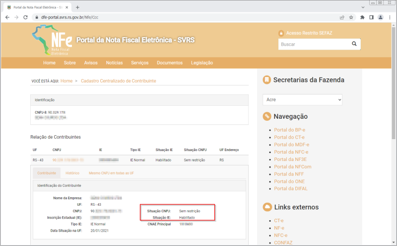Click the Situação IE column header

pyautogui.click(x=164, y=150)
